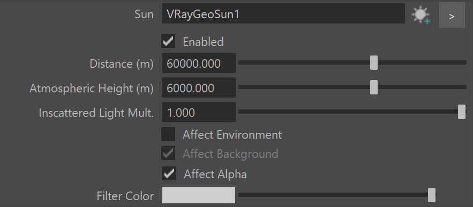473x207 pixels.
Task: Click the Atmospheric Height (m) label
Action: [92, 89]
